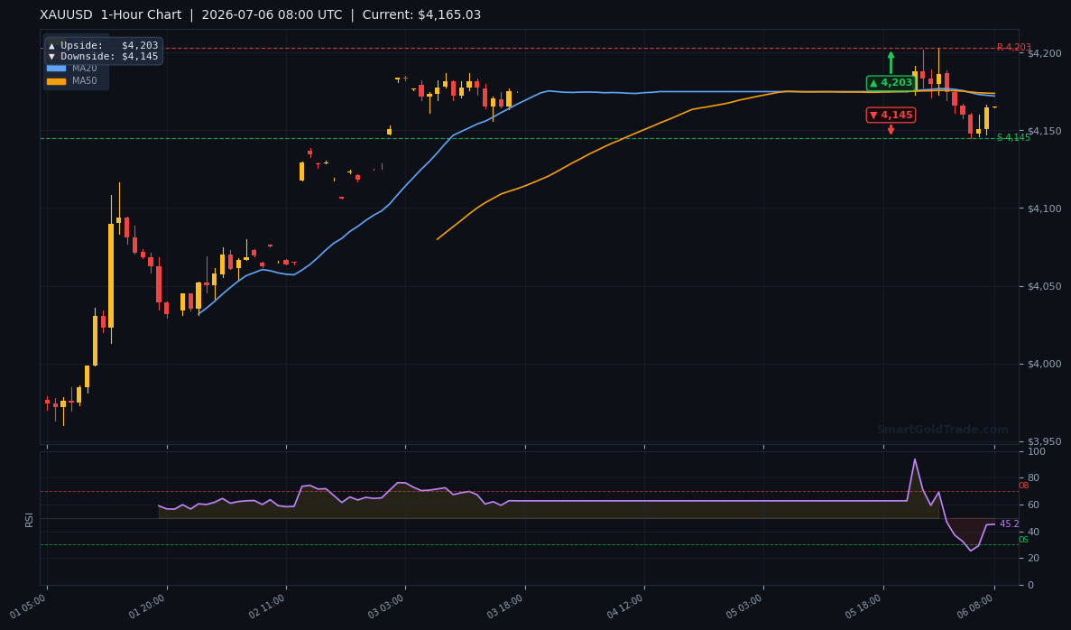The image size is (1071, 630).
Task: Click the $4,100 price axis label
Action: coord(1044,208)
